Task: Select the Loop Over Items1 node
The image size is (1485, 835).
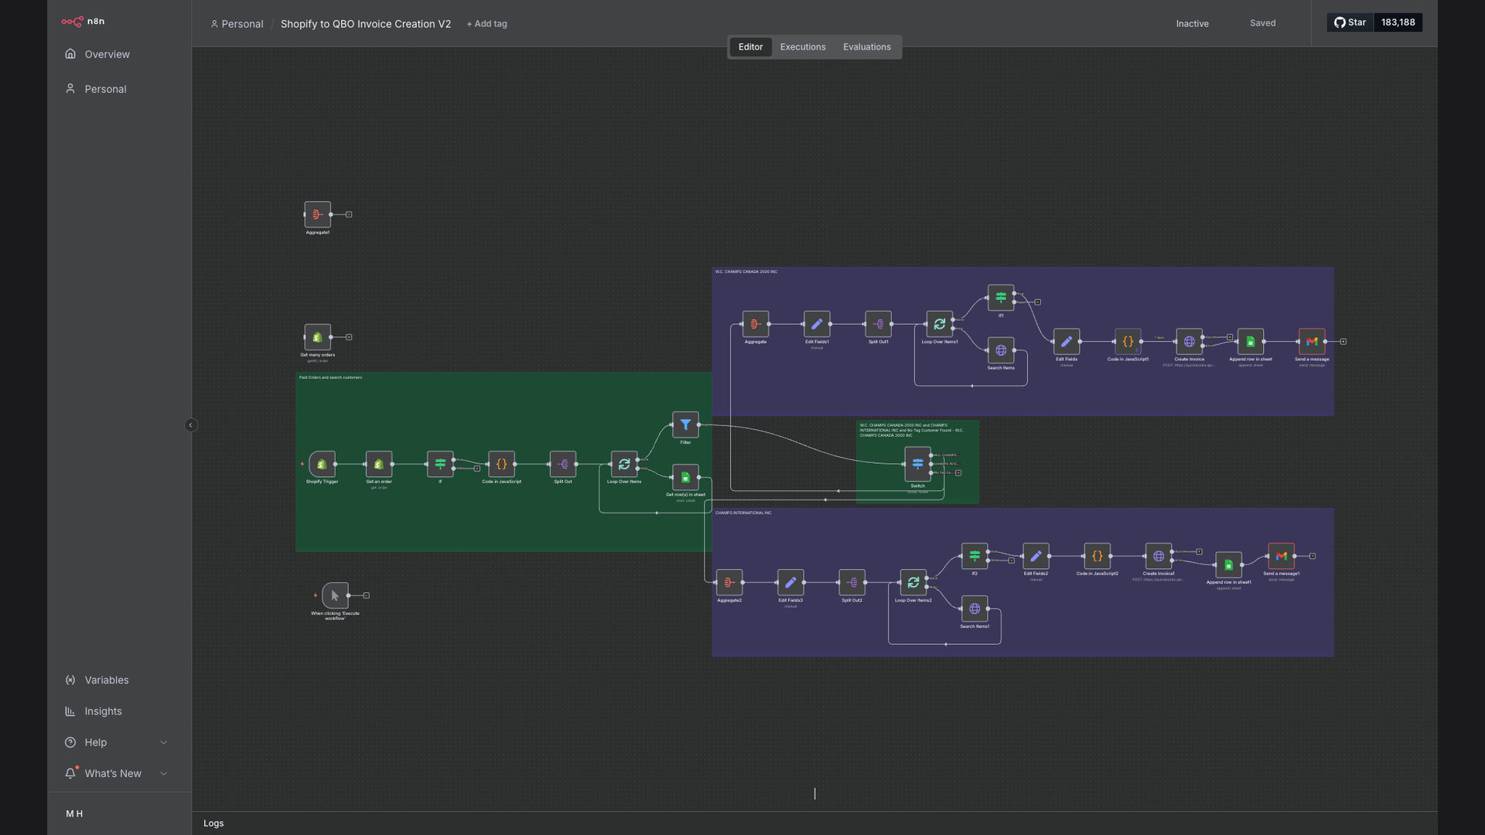Action: [x=940, y=324]
